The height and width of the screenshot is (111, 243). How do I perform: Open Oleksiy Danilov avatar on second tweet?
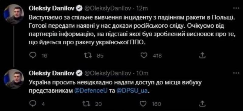tap(13, 79)
